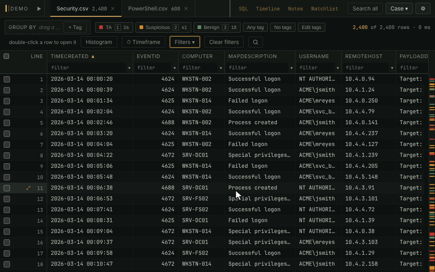
Task: Focus the PayloadD column filter input
Action: (x=412, y=68)
